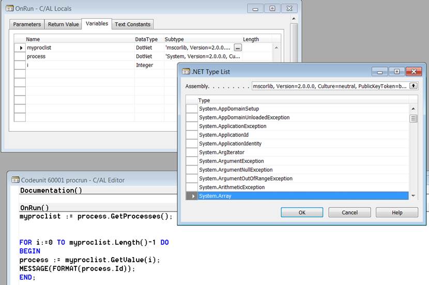Click the row selector arrow beside myproclist
429x285 pixels.
20,48
